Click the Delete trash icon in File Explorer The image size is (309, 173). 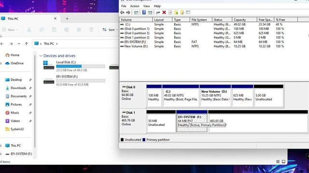[x=91, y=30]
